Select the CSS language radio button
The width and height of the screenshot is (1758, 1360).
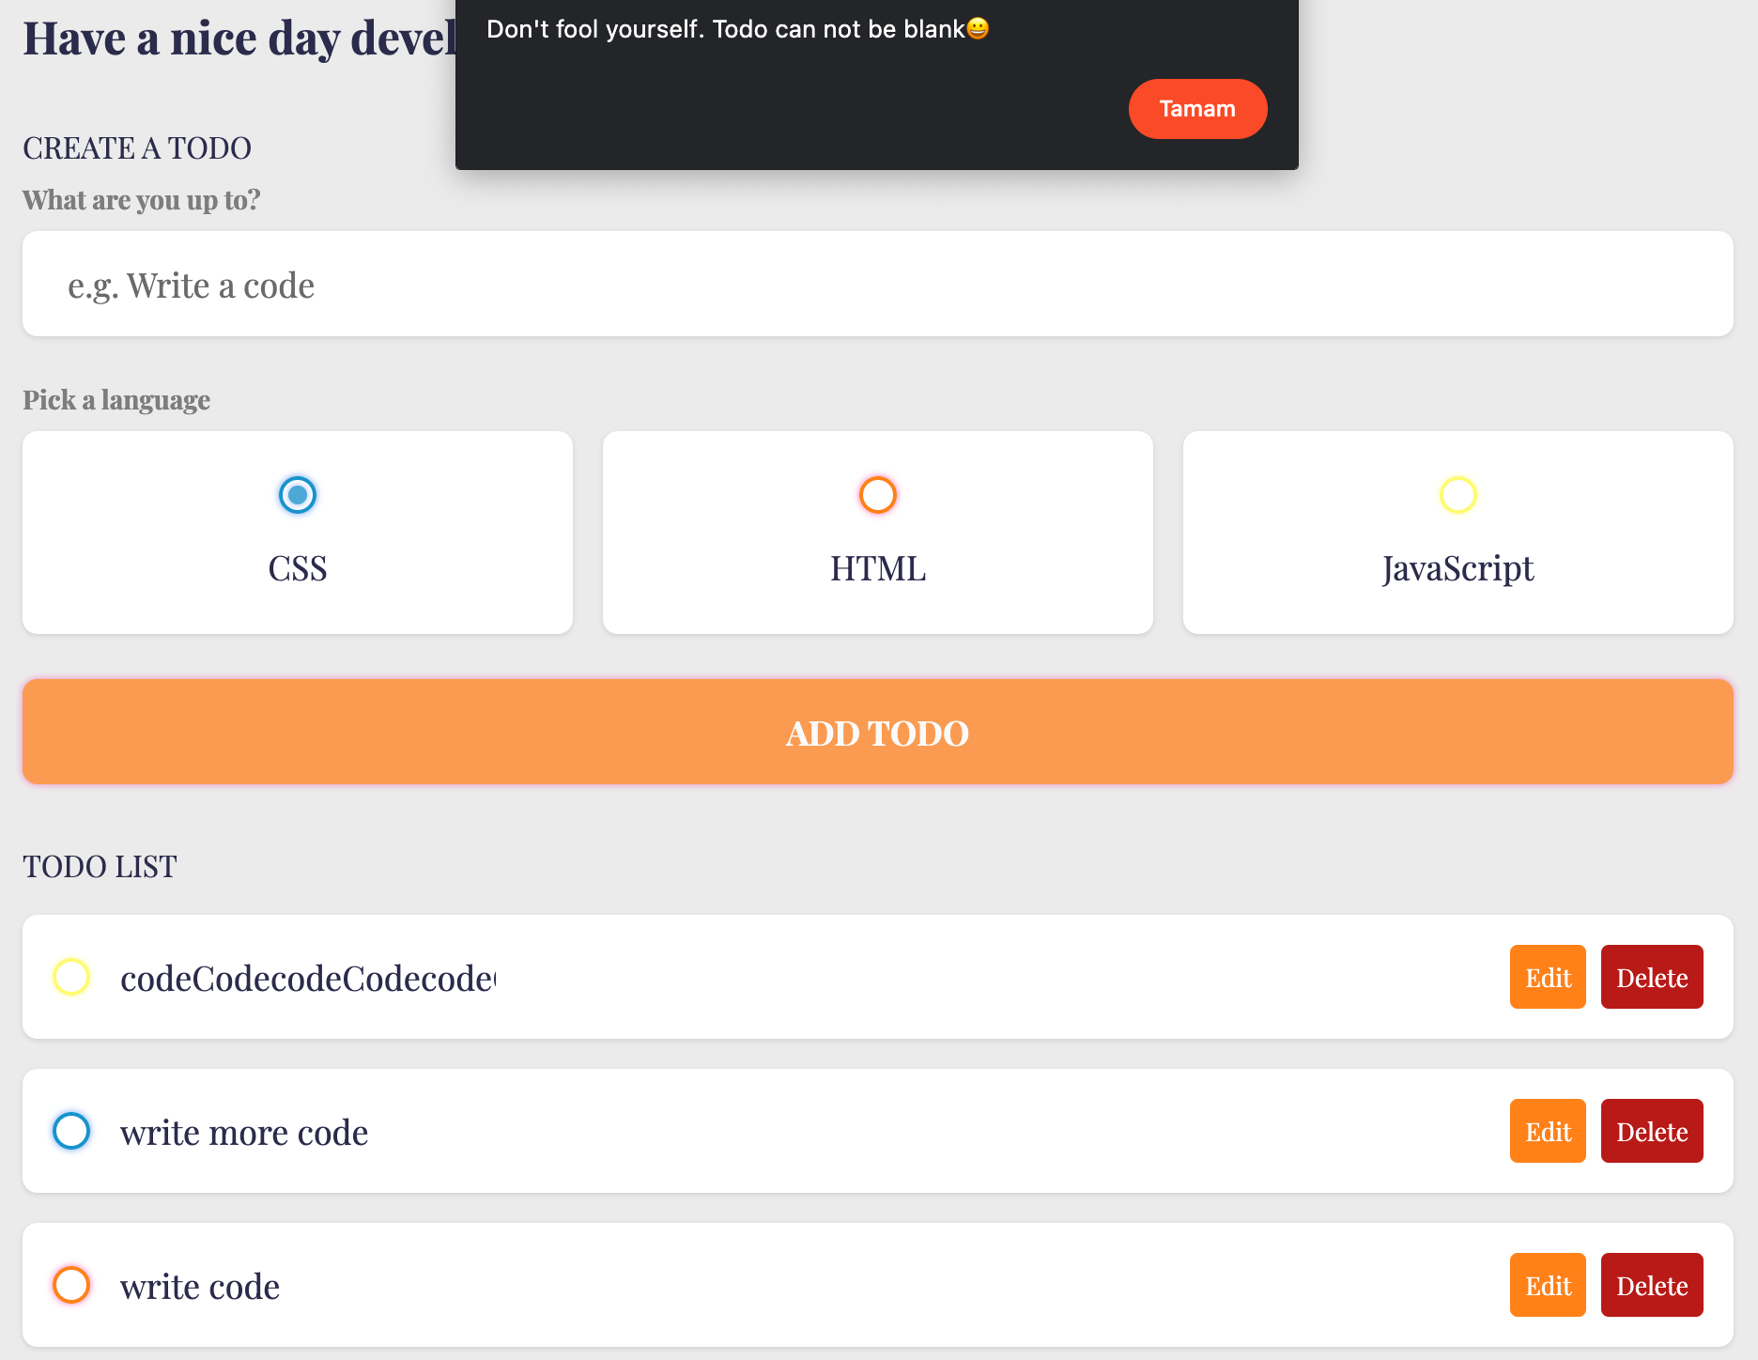tap(298, 496)
